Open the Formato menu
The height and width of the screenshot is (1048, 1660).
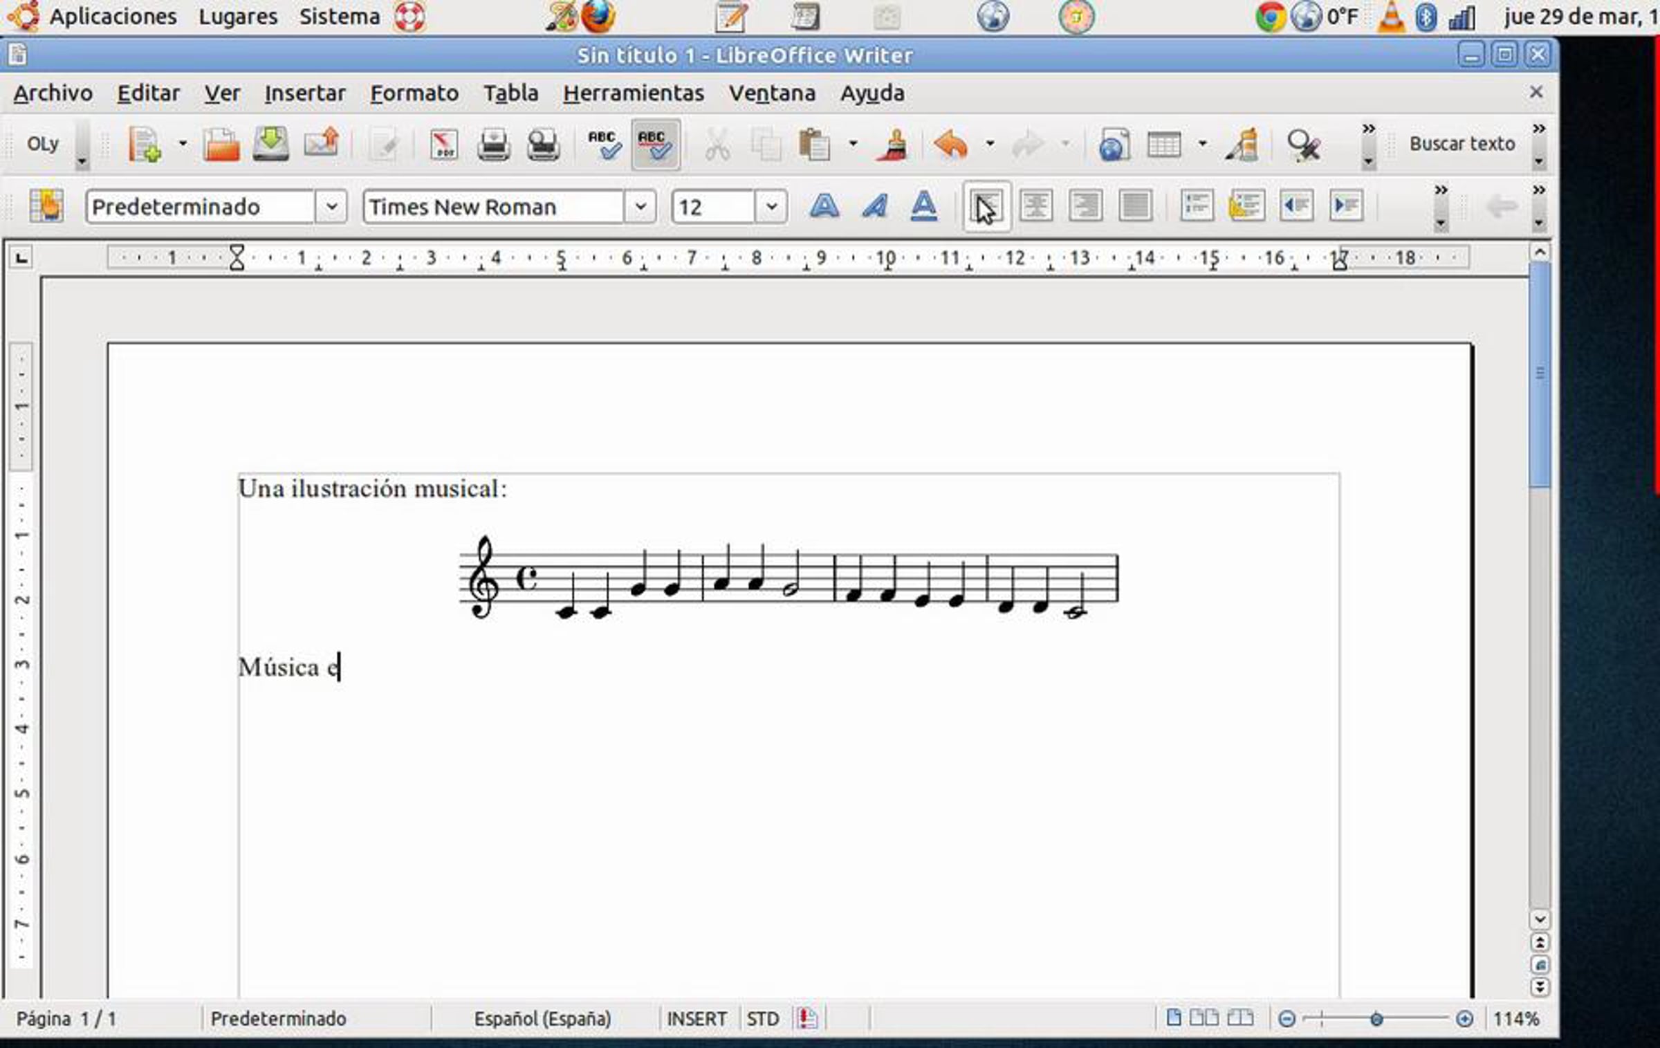tap(414, 93)
